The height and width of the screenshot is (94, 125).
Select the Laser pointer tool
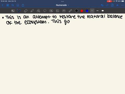(70, 11)
